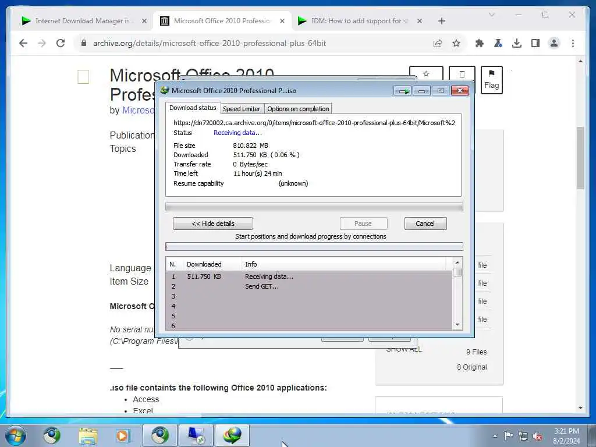Reload the archive.org page
The image size is (596, 447).
click(61, 43)
